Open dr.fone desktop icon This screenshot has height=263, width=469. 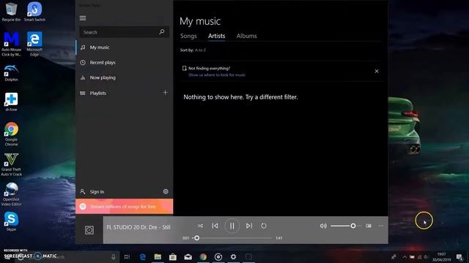pos(11,102)
